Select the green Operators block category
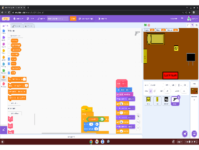This screenshot has height=150, width=199. (4, 71)
